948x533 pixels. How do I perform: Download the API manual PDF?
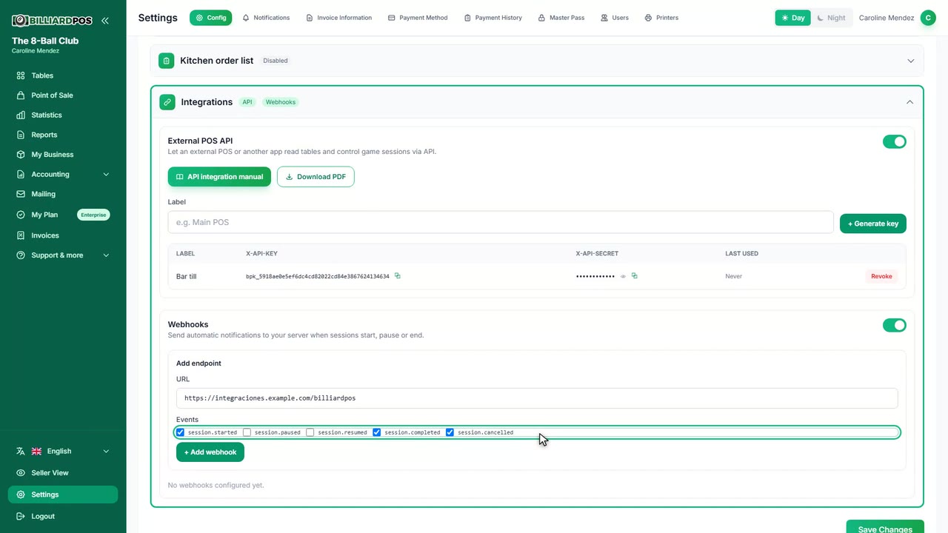point(316,177)
